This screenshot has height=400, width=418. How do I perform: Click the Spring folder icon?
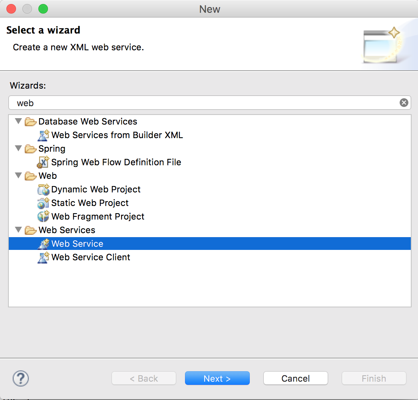click(x=31, y=149)
